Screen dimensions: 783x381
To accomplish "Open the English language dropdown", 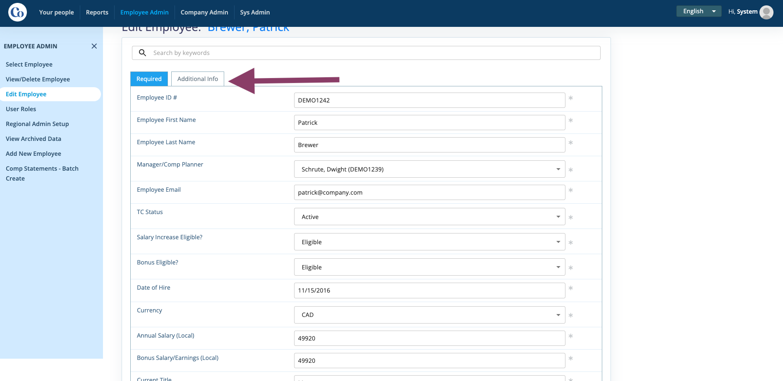I will [x=699, y=11].
